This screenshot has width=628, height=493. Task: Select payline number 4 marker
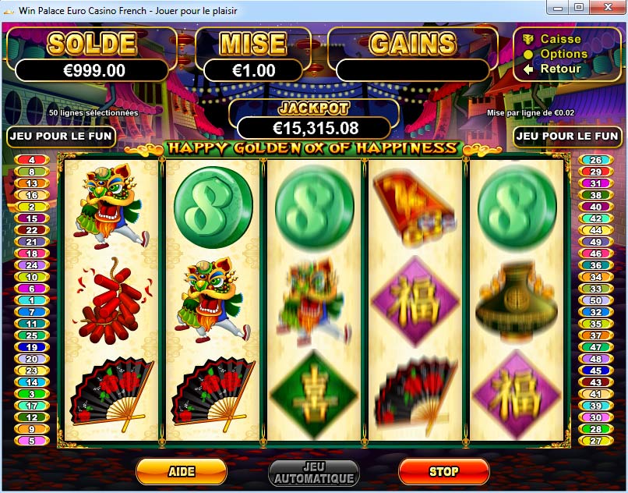[32, 160]
